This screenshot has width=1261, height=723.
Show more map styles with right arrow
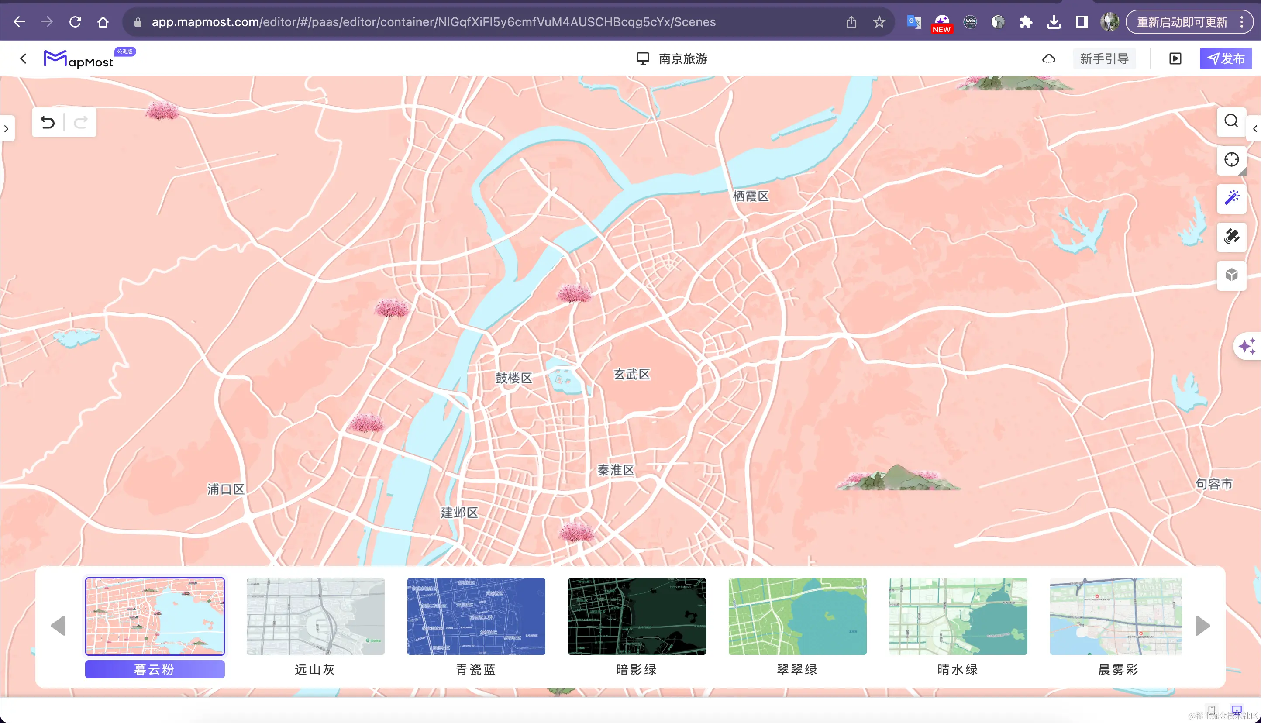coord(1202,626)
